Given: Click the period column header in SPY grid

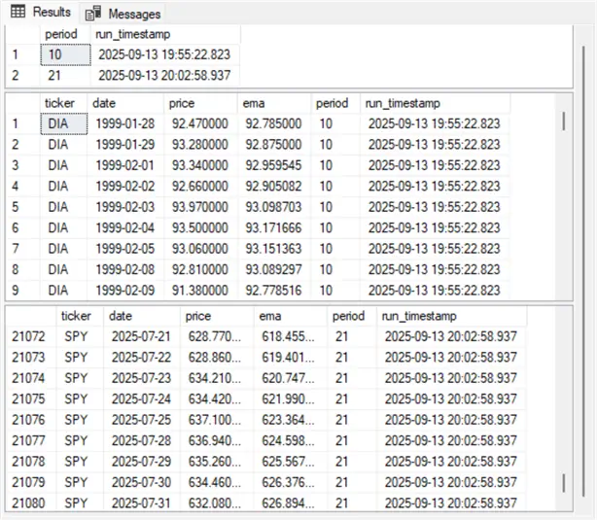Looking at the screenshot, I should coord(352,316).
